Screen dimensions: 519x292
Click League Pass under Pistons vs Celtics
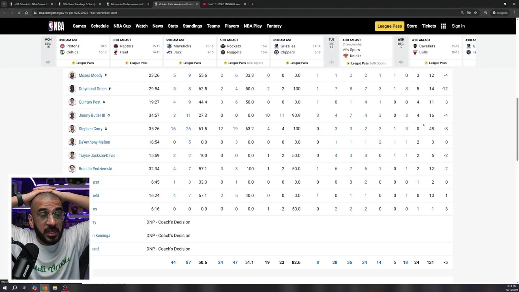pos(83,63)
